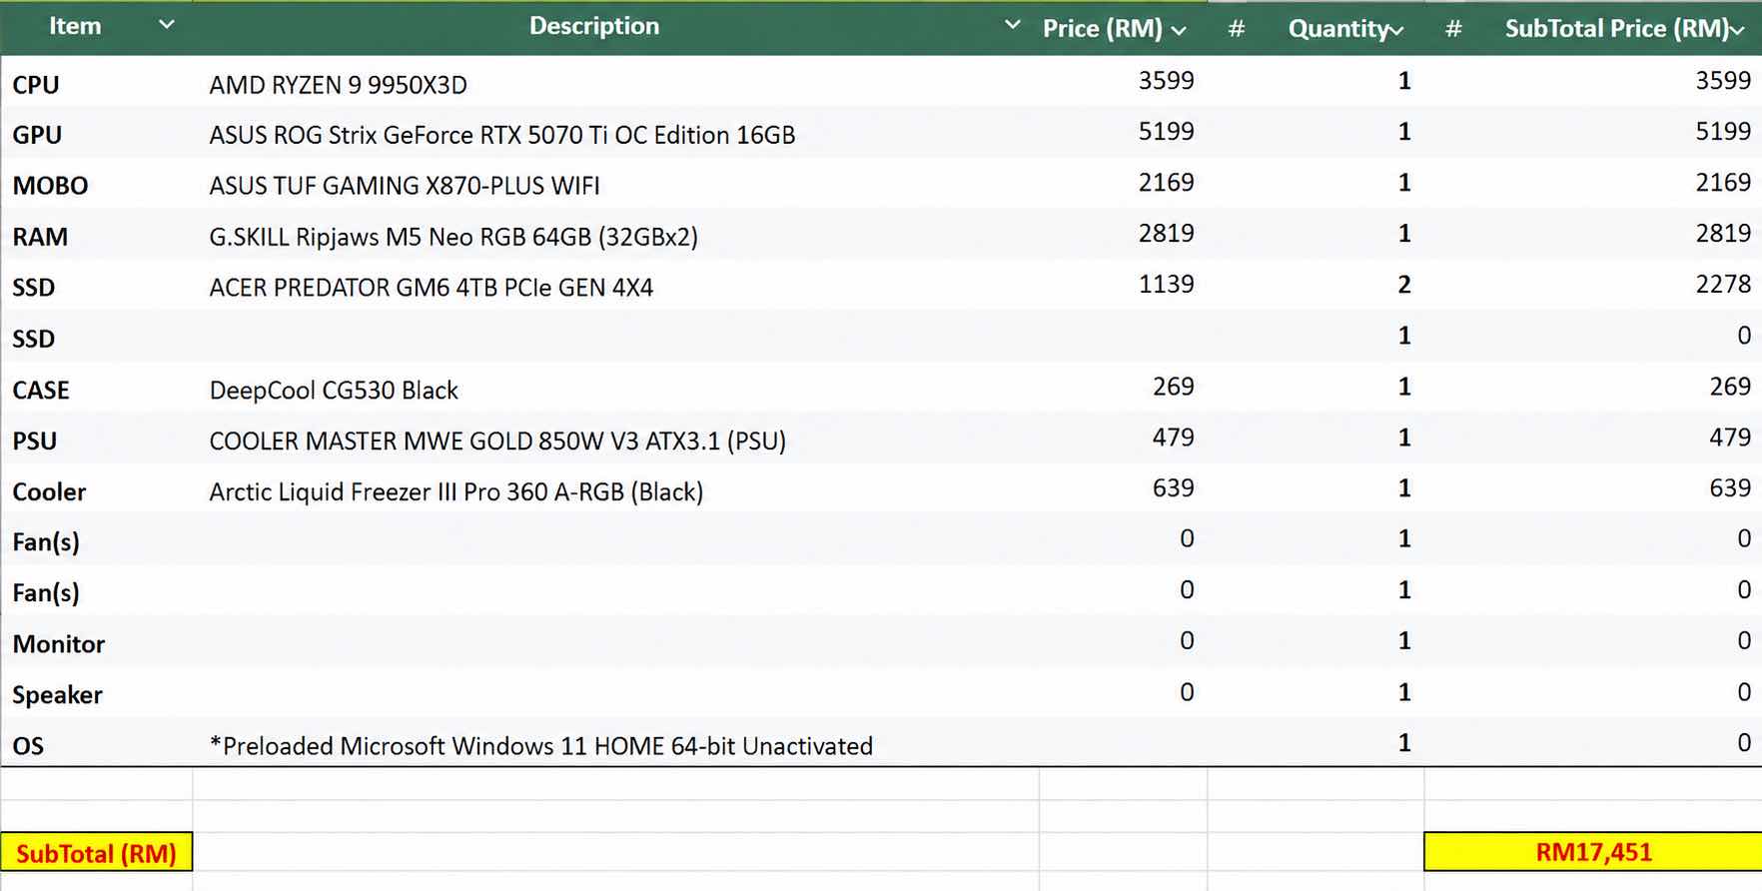
Task: Click the "GPU" item cell
Action: point(37,135)
